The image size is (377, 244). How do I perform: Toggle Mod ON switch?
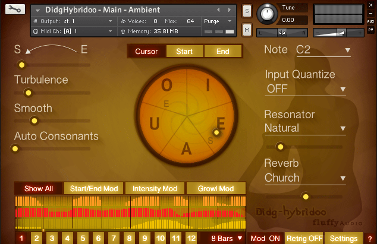point(265,239)
